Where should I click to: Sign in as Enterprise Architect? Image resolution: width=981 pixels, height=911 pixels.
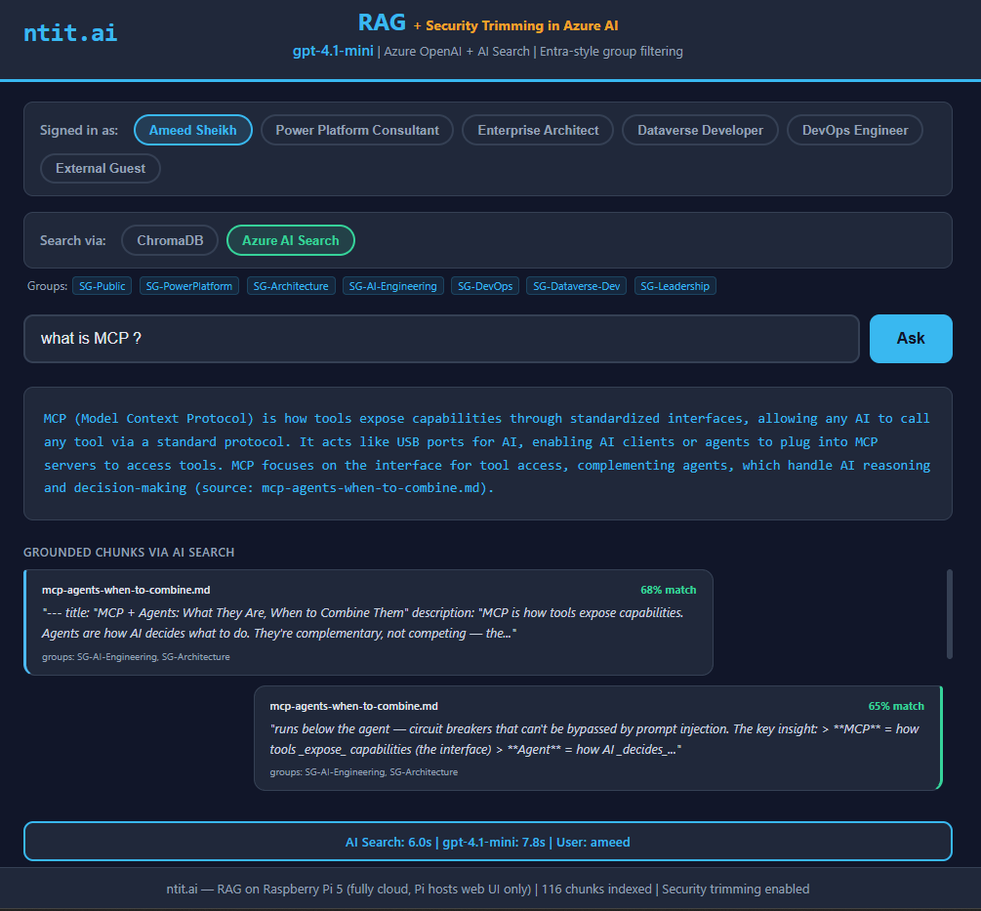[x=538, y=130]
